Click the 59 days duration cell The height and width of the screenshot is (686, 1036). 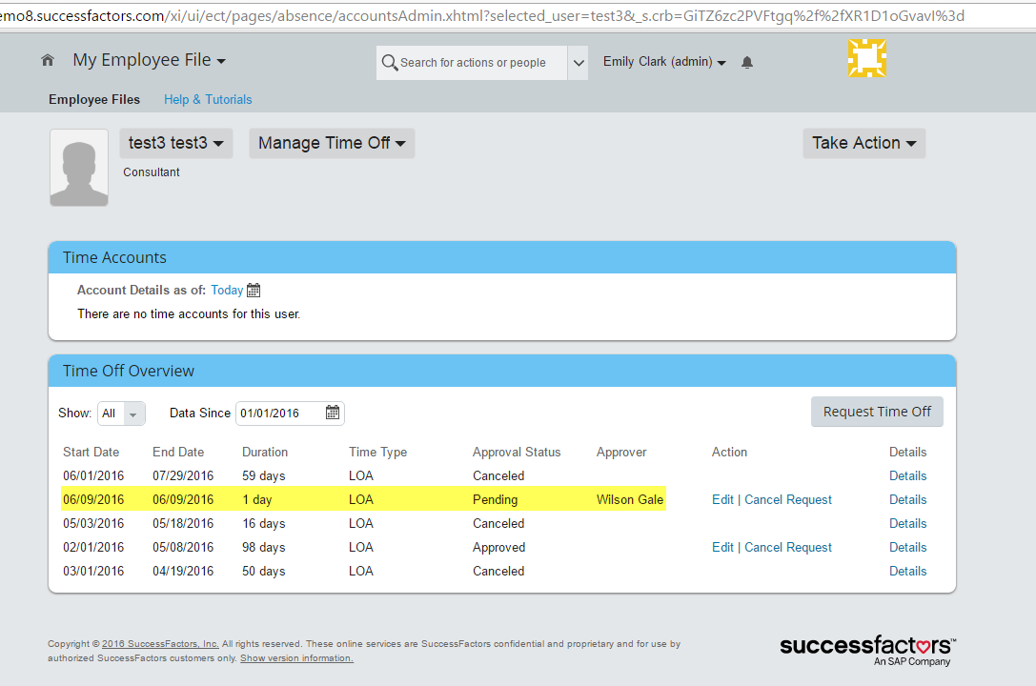point(264,476)
